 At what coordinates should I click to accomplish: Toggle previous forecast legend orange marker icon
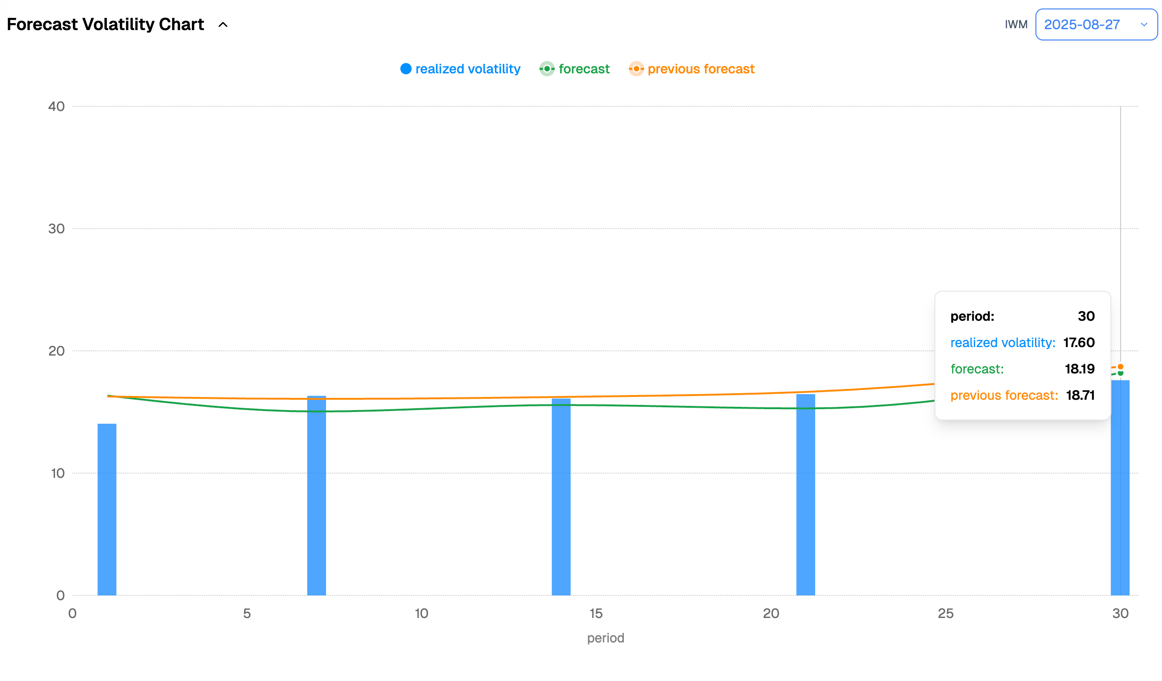click(x=636, y=69)
